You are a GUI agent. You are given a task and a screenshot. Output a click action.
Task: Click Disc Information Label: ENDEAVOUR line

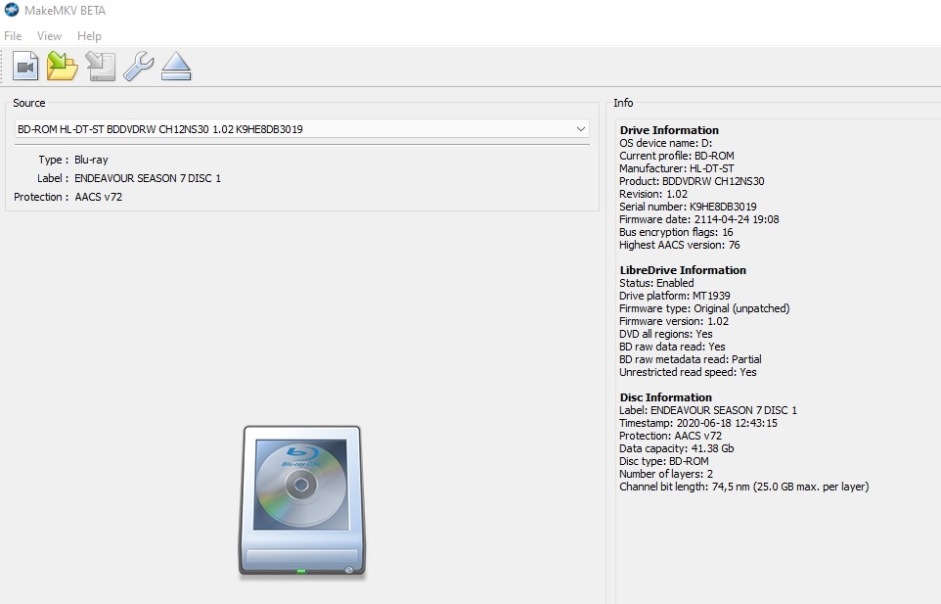pyautogui.click(x=708, y=411)
